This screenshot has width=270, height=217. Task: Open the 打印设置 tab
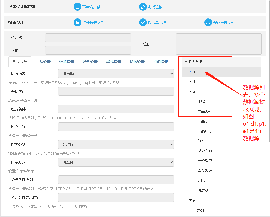pyautogui.click(x=161, y=62)
